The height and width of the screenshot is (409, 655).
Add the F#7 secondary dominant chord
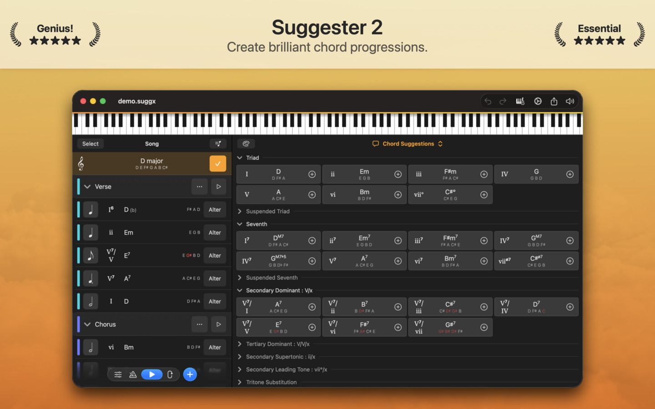(x=398, y=327)
